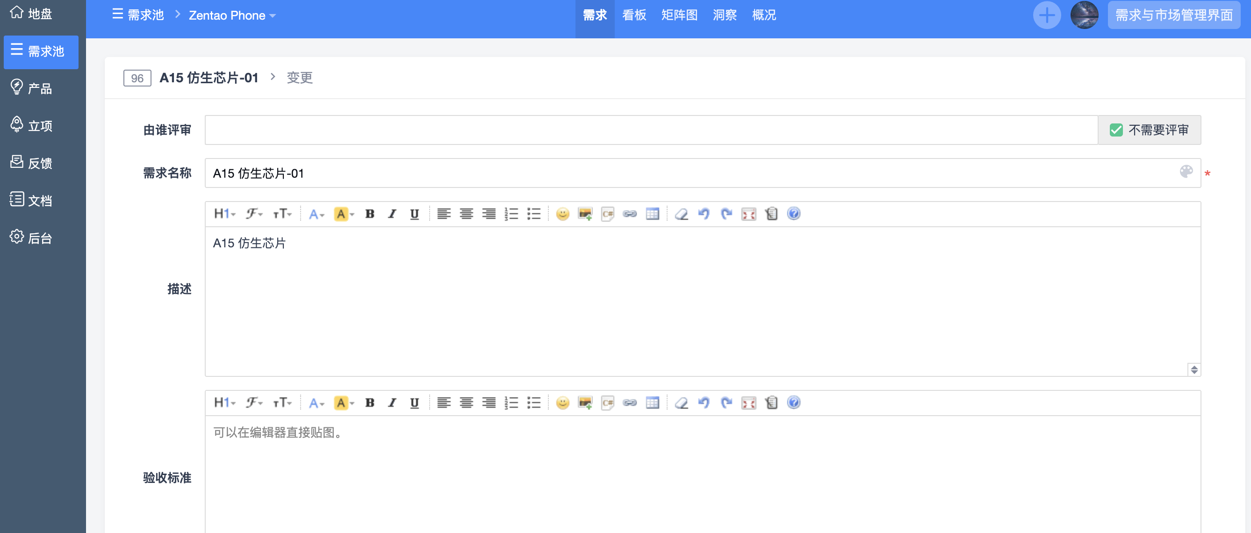
Task: Click insert image icon in description toolbar
Action: click(x=585, y=214)
